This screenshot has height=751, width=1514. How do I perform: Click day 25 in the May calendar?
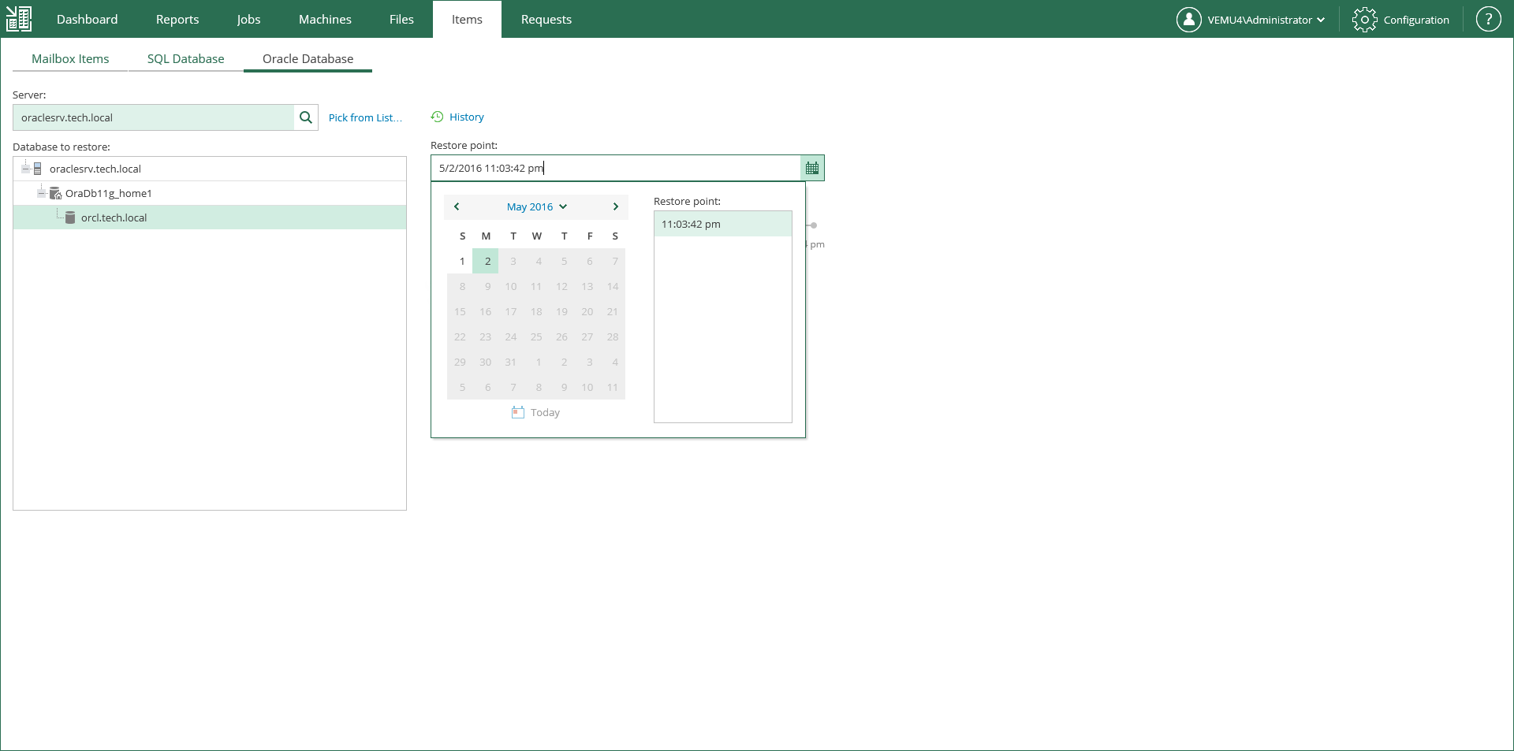[x=536, y=336]
